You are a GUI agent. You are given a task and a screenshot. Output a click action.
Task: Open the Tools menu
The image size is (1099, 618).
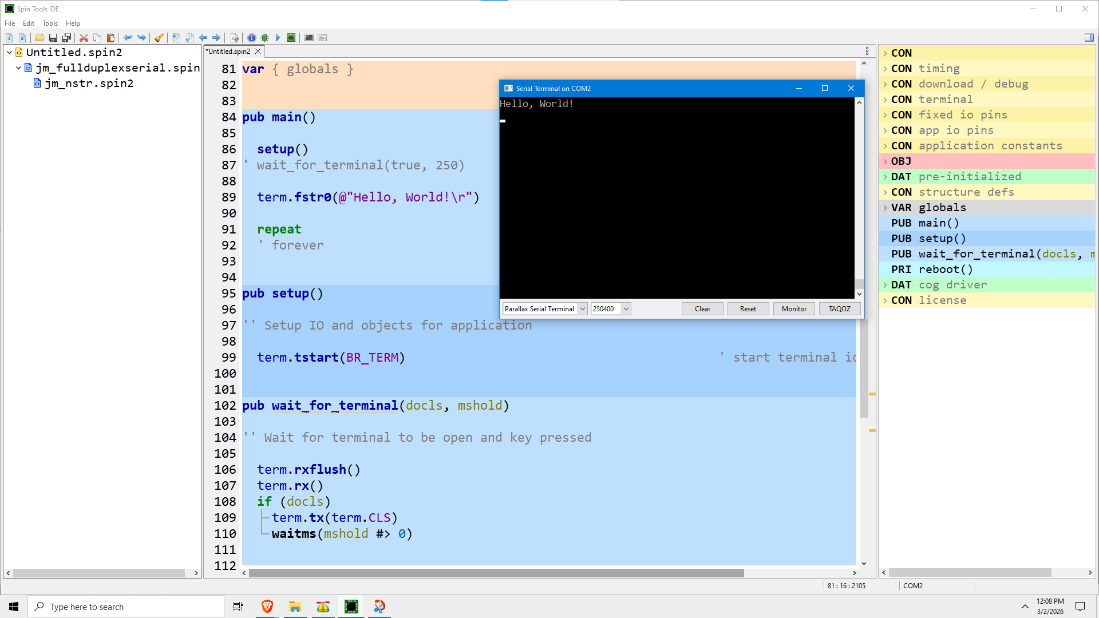[x=50, y=23]
